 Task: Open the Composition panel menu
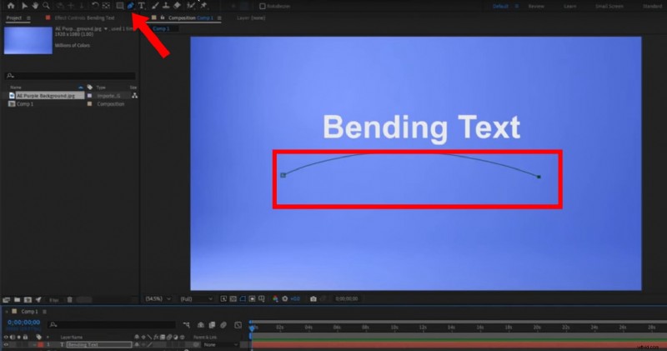(x=219, y=18)
